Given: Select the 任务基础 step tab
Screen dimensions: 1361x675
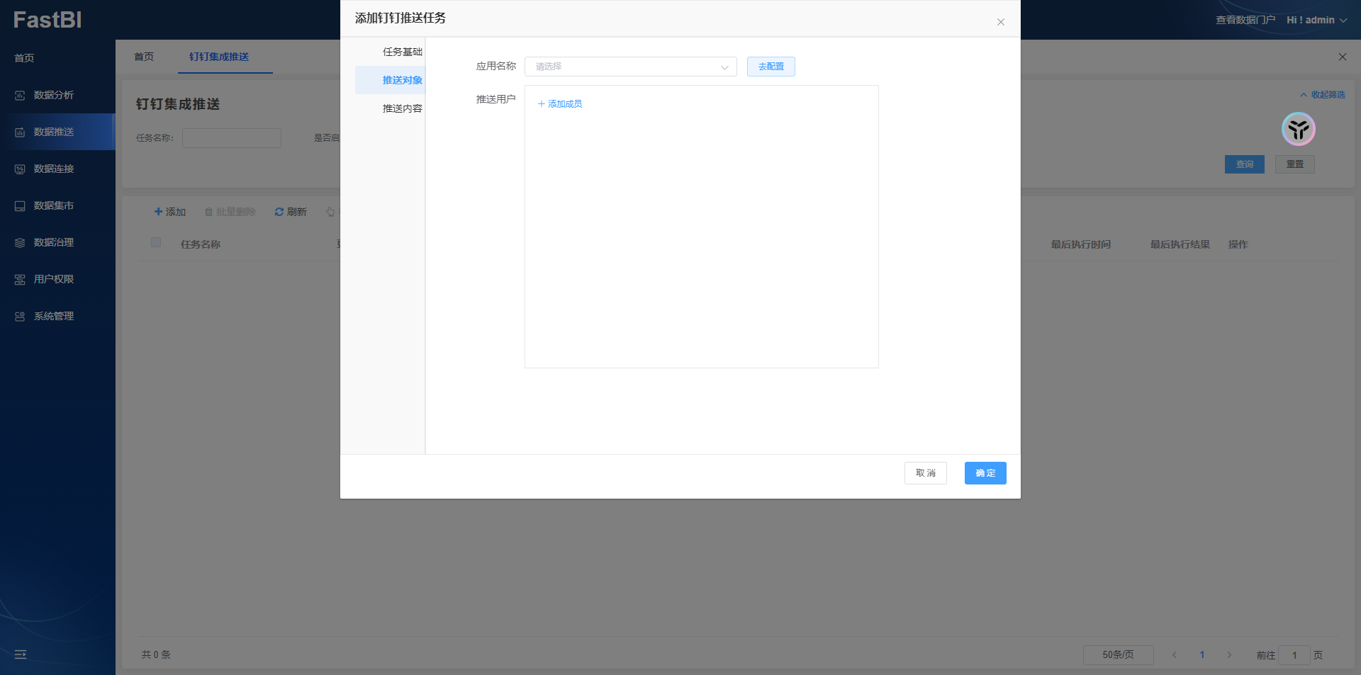Looking at the screenshot, I should [x=402, y=52].
